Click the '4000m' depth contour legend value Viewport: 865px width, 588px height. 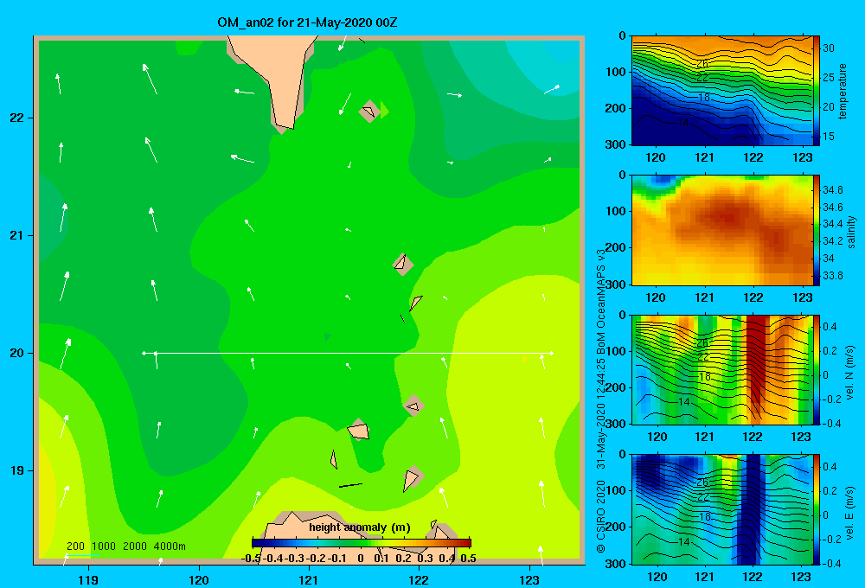170,546
